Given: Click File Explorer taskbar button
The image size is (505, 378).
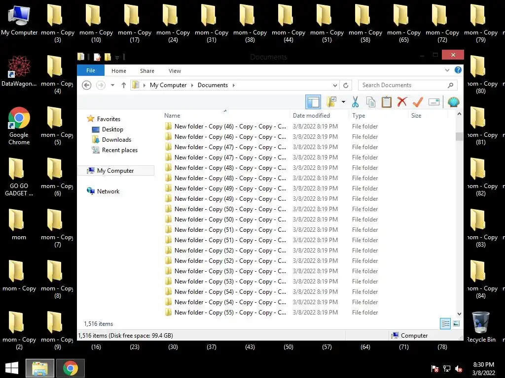Looking at the screenshot, I should 40,368.
